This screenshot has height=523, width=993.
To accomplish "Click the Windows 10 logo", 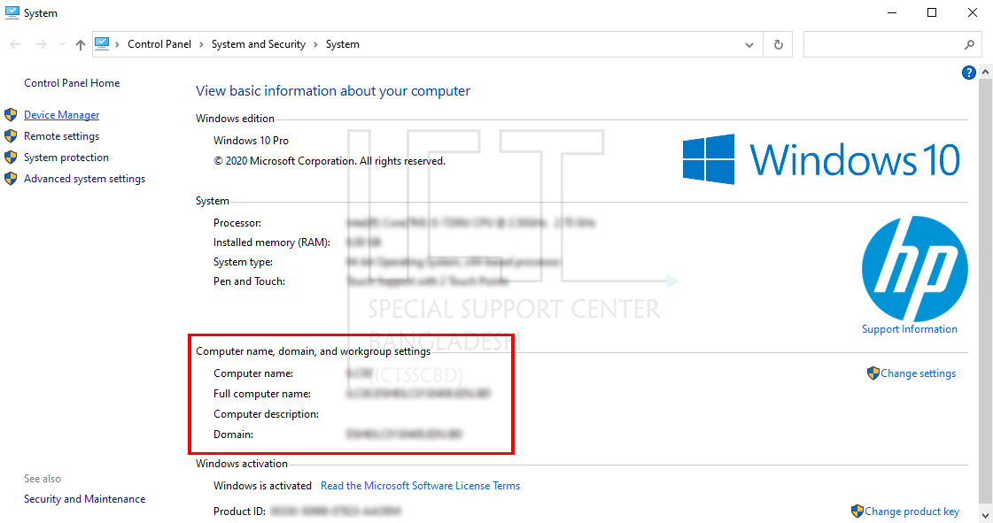I will point(821,159).
